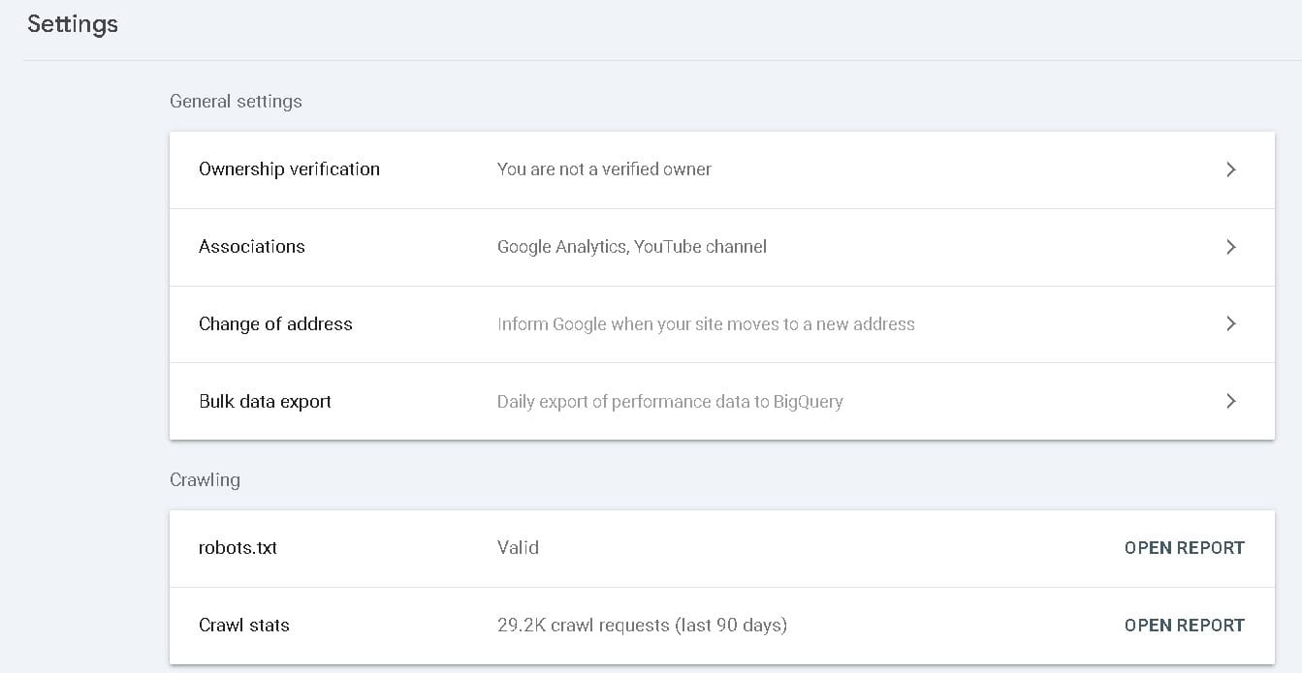
Task: Click the Settings page heading
Action: point(73,24)
